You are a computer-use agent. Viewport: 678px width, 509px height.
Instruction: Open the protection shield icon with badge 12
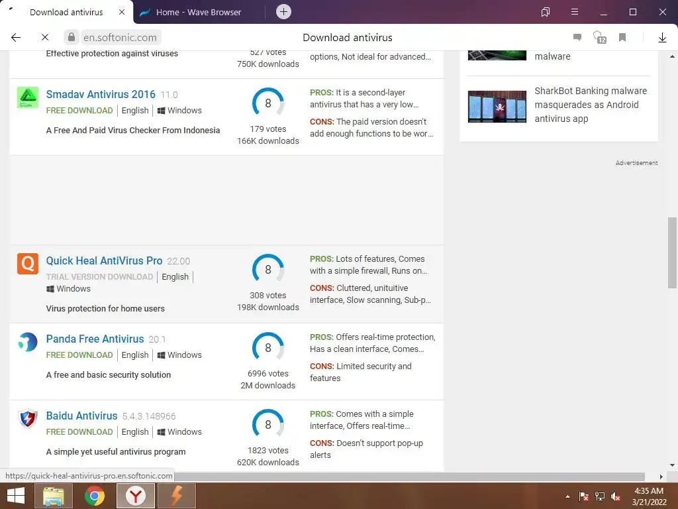click(x=600, y=37)
